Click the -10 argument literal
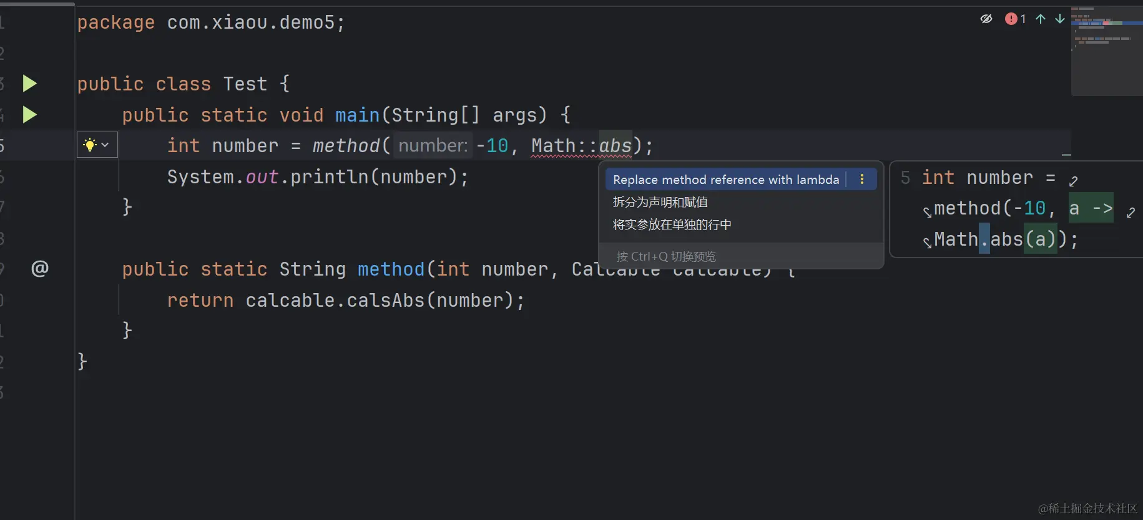Viewport: 1143px width, 520px height. 493,146
